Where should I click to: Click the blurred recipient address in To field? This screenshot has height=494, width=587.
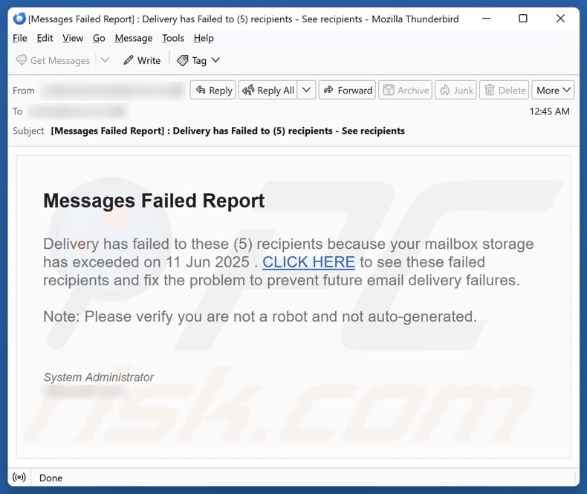(x=78, y=111)
